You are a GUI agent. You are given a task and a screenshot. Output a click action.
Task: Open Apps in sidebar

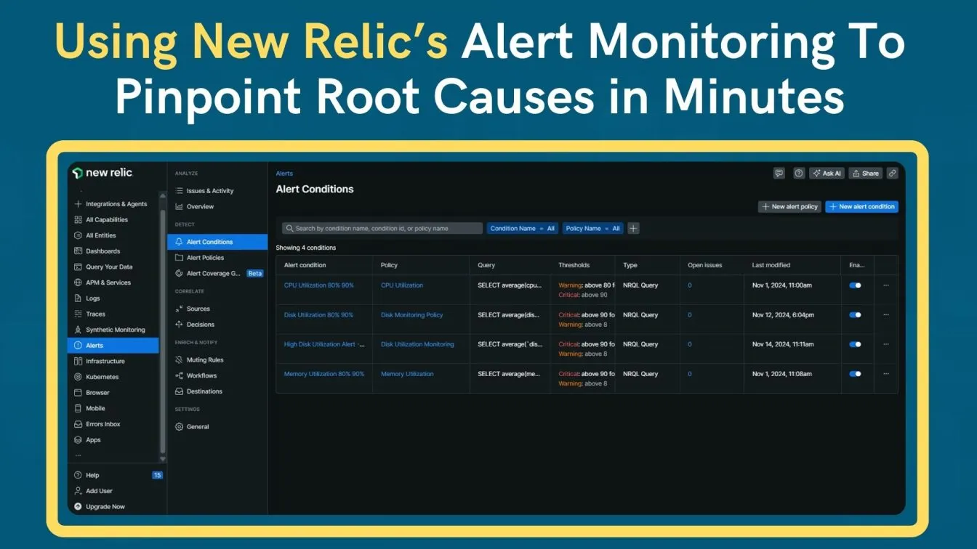pos(88,440)
